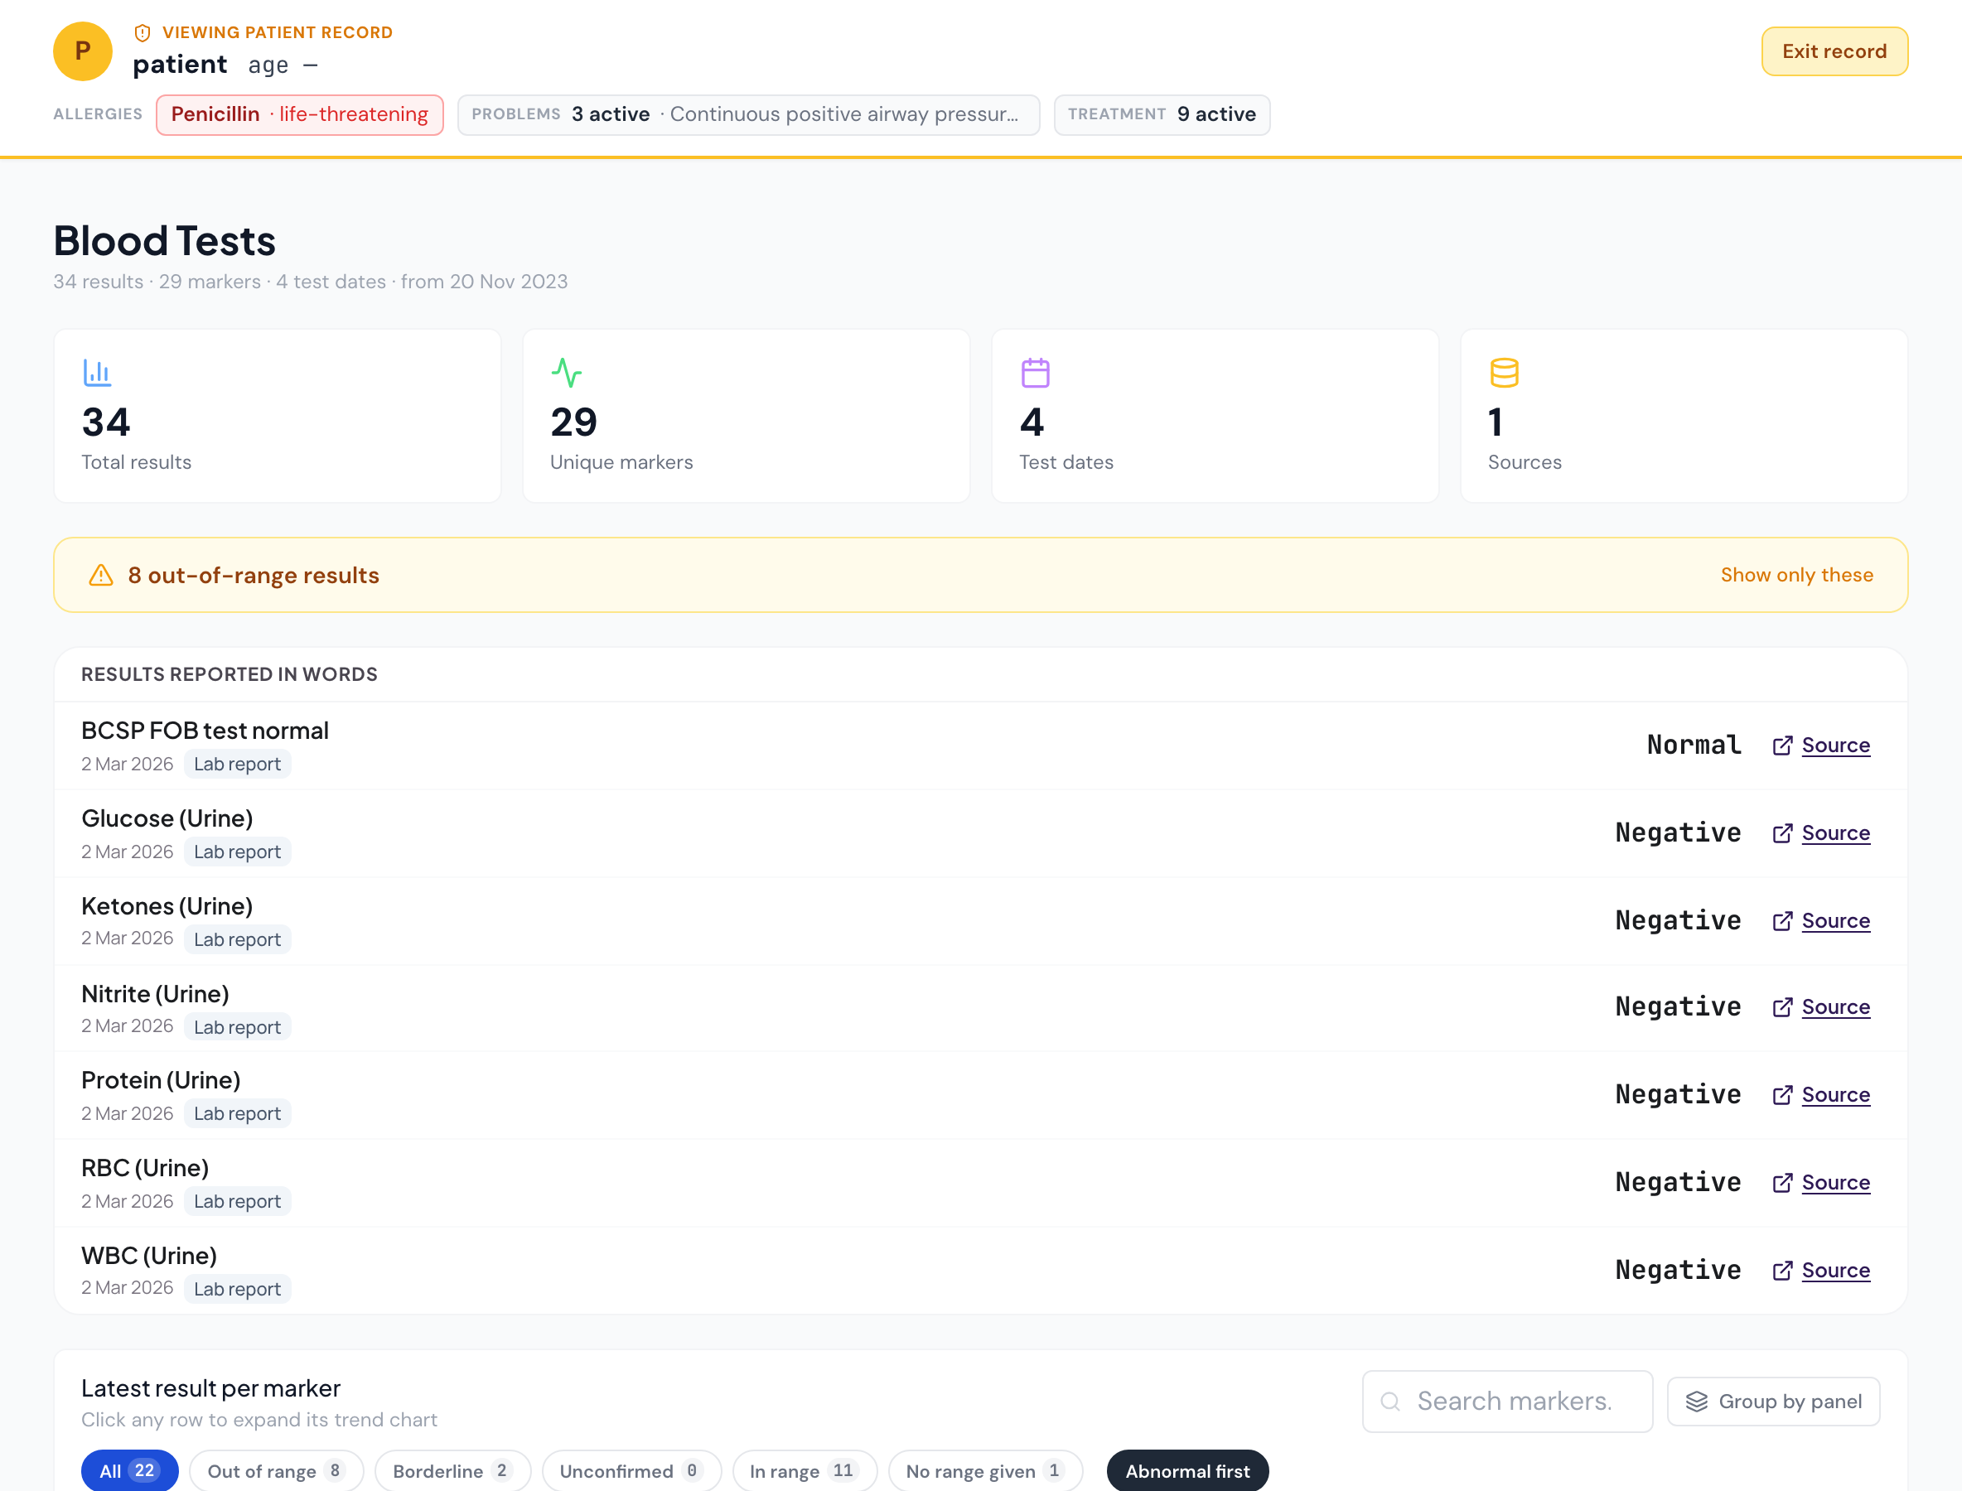
Task: Click the patient avatar P icon
Action: (x=83, y=51)
